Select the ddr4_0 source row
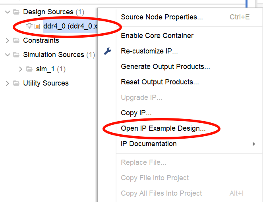The height and width of the screenshot is (202, 263). coord(70,26)
